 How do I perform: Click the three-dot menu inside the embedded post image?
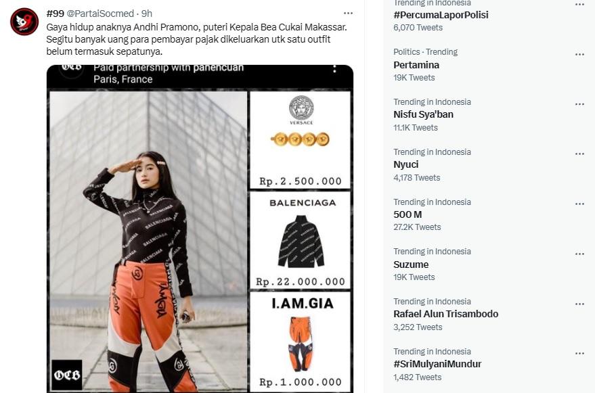[334, 69]
